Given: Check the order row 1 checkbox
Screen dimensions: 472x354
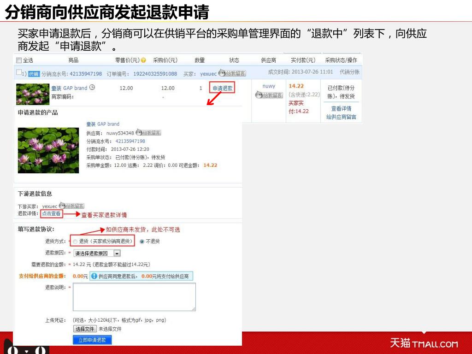Looking at the screenshot, I should tap(18, 72).
